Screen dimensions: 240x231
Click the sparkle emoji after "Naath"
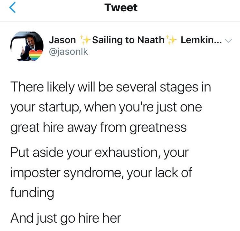(x=171, y=40)
